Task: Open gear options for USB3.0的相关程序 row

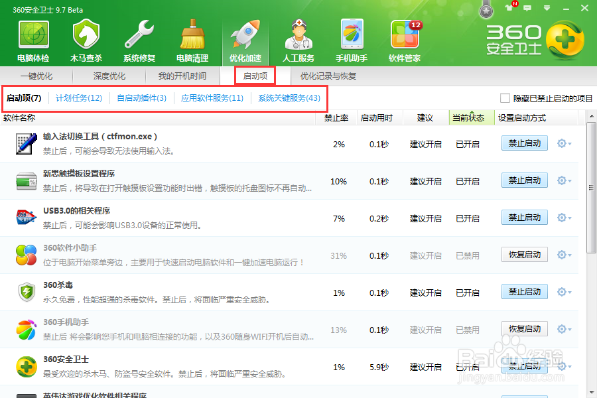Action: [x=564, y=218]
